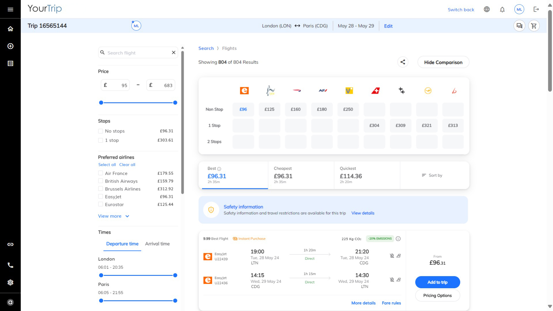Tick the British Airways checkbox
Viewport: 553px width, 311px height.
pos(101,181)
